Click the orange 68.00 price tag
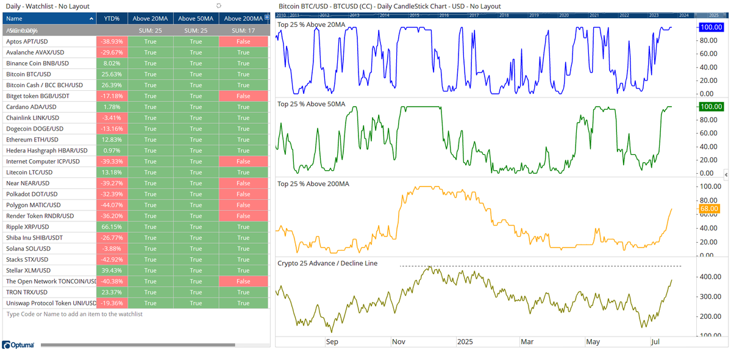The width and height of the screenshot is (731, 350). pos(708,209)
